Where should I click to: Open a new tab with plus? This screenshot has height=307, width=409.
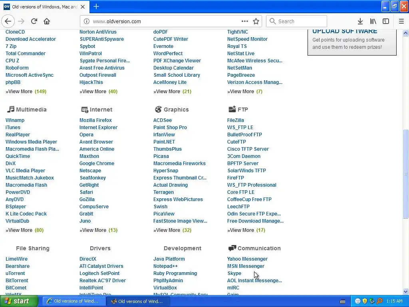96,6
